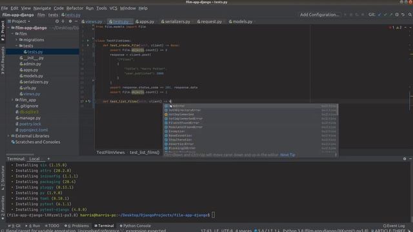Select .gitignore in project tree
The height and width of the screenshot is (232, 413).
point(27,106)
